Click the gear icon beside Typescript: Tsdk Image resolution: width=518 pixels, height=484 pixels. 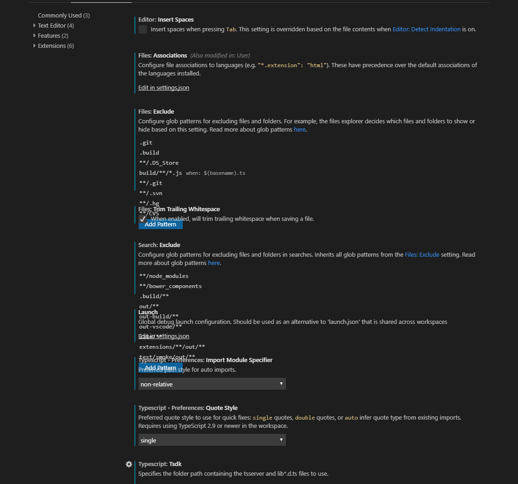click(x=129, y=464)
